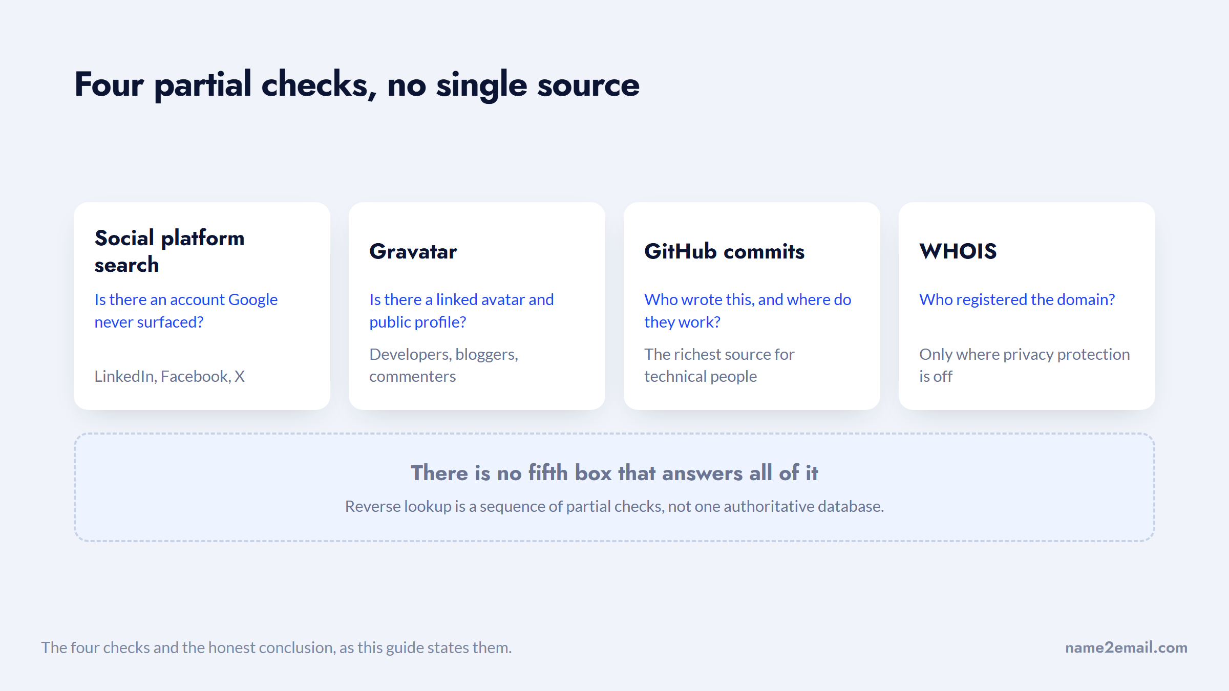1229x691 pixels.
Task: Select the Gravatar card heading
Action: tap(413, 251)
